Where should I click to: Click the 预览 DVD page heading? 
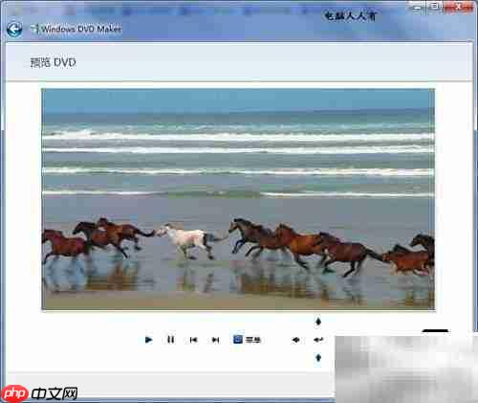pyautogui.click(x=54, y=62)
